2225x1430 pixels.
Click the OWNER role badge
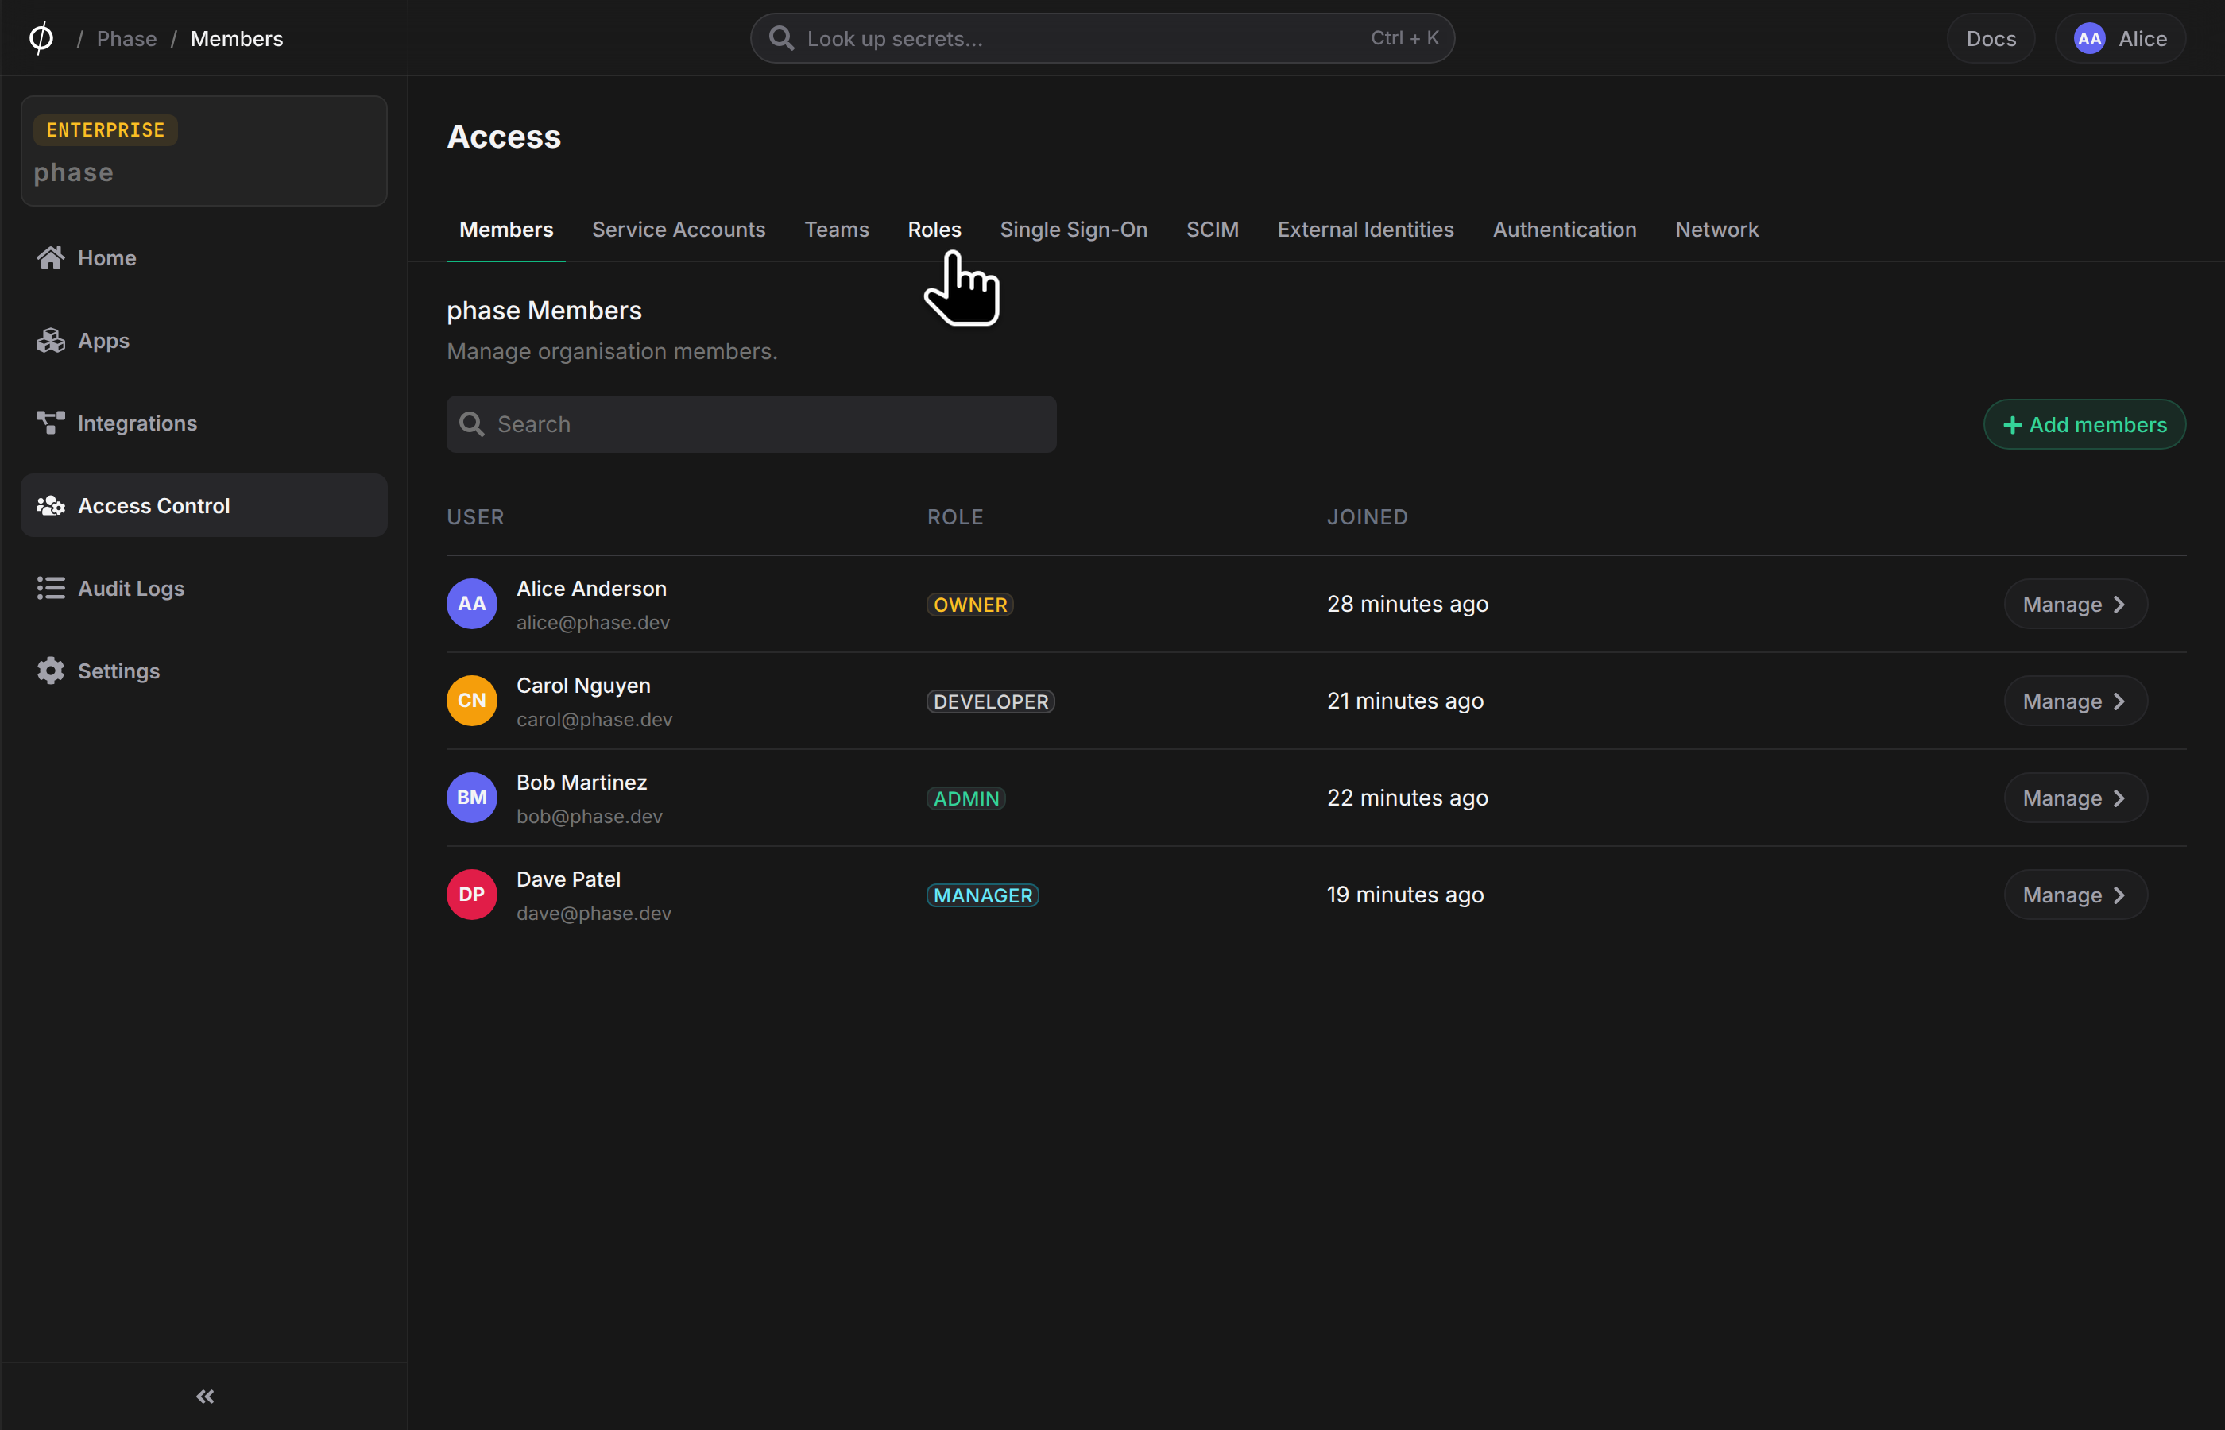click(x=969, y=605)
